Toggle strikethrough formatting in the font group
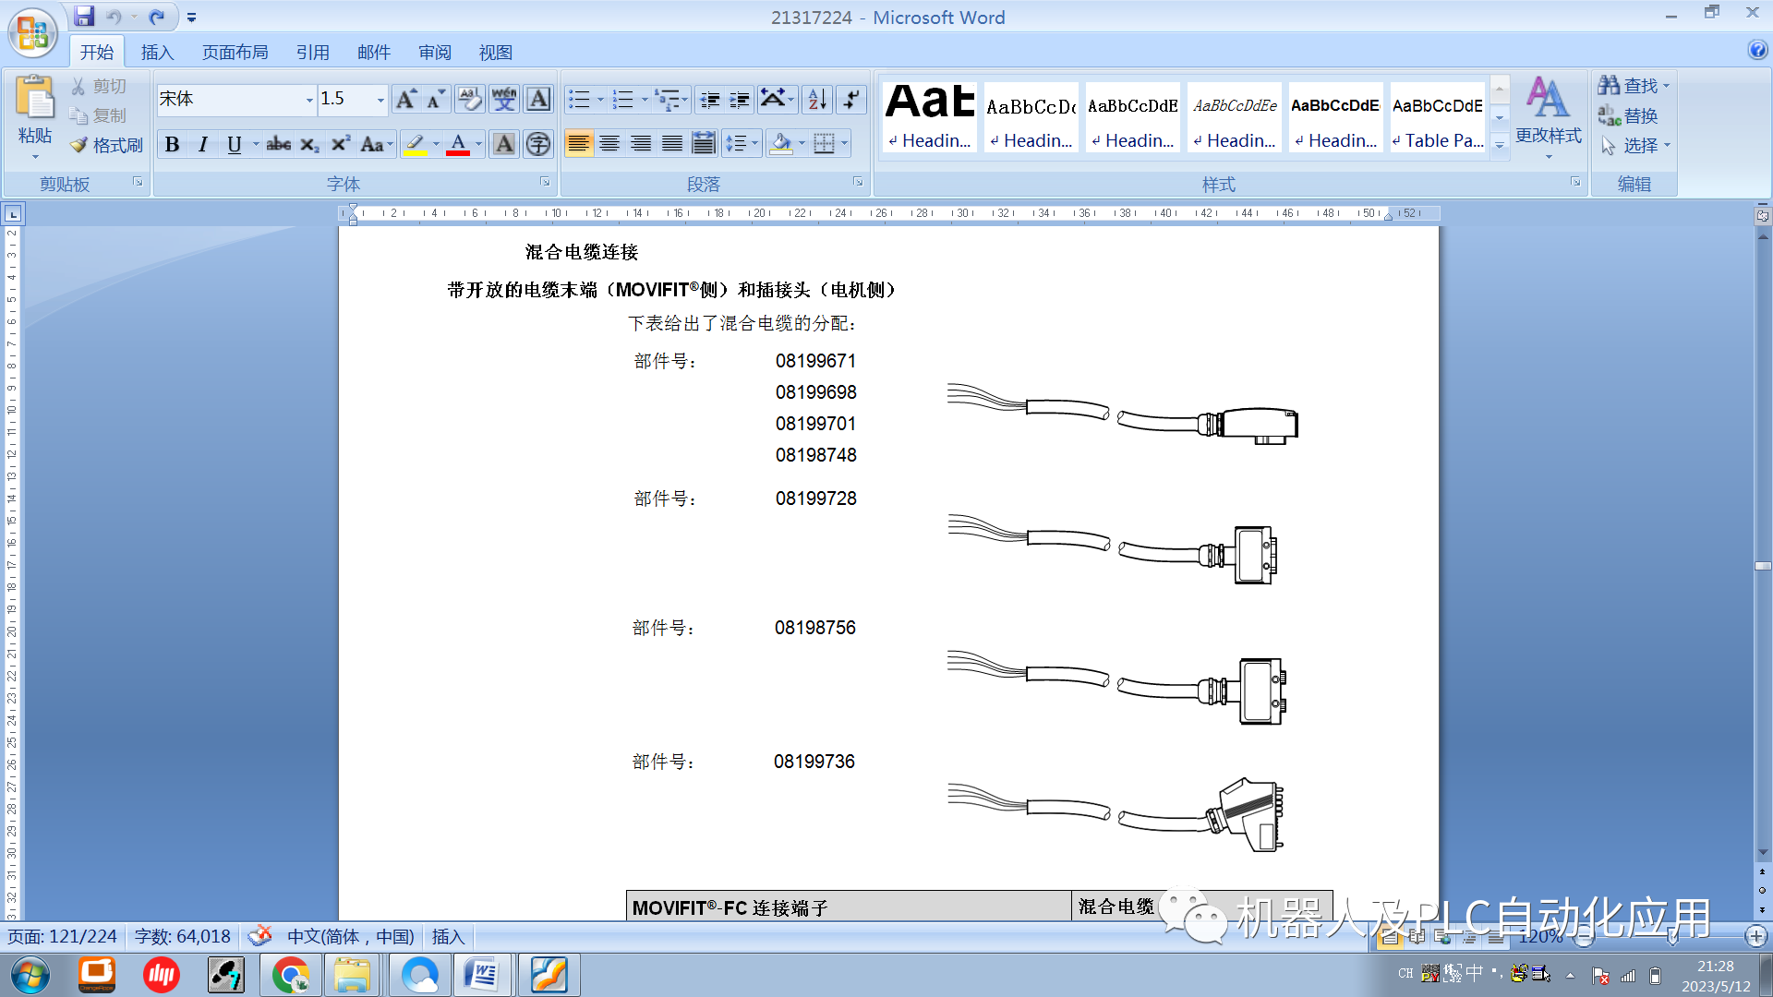Image resolution: width=1773 pixels, height=997 pixels. (278, 145)
